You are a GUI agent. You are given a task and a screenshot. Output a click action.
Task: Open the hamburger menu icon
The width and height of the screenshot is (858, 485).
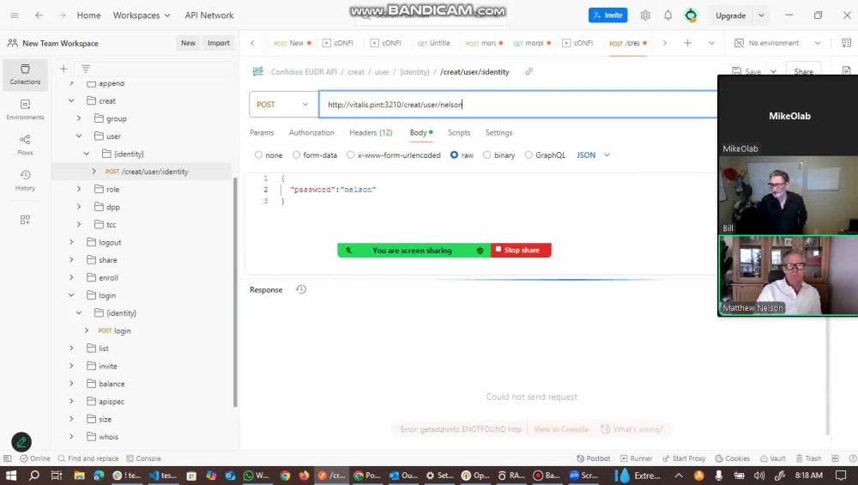(x=15, y=15)
